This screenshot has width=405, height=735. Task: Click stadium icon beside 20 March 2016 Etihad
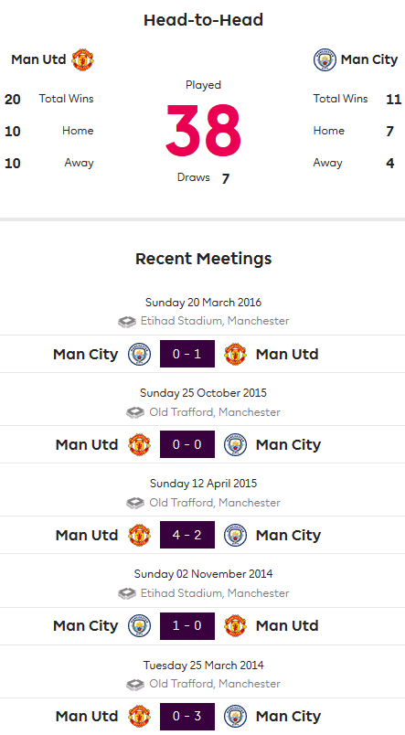[x=126, y=322]
